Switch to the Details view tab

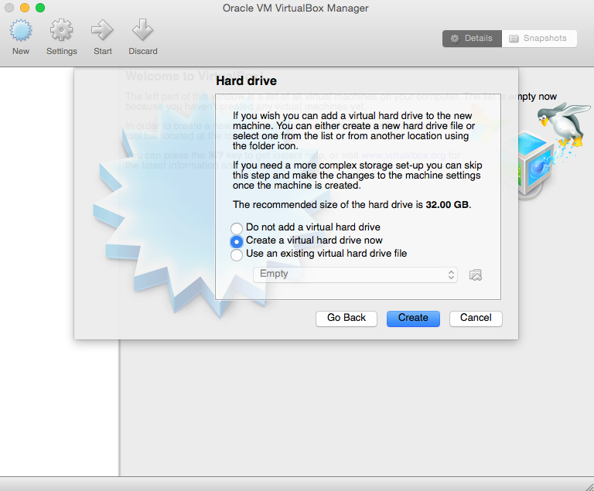[x=472, y=38]
